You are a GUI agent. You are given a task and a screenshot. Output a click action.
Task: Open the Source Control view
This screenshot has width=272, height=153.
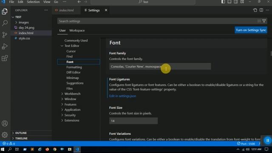pyautogui.click(x=5, y=35)
